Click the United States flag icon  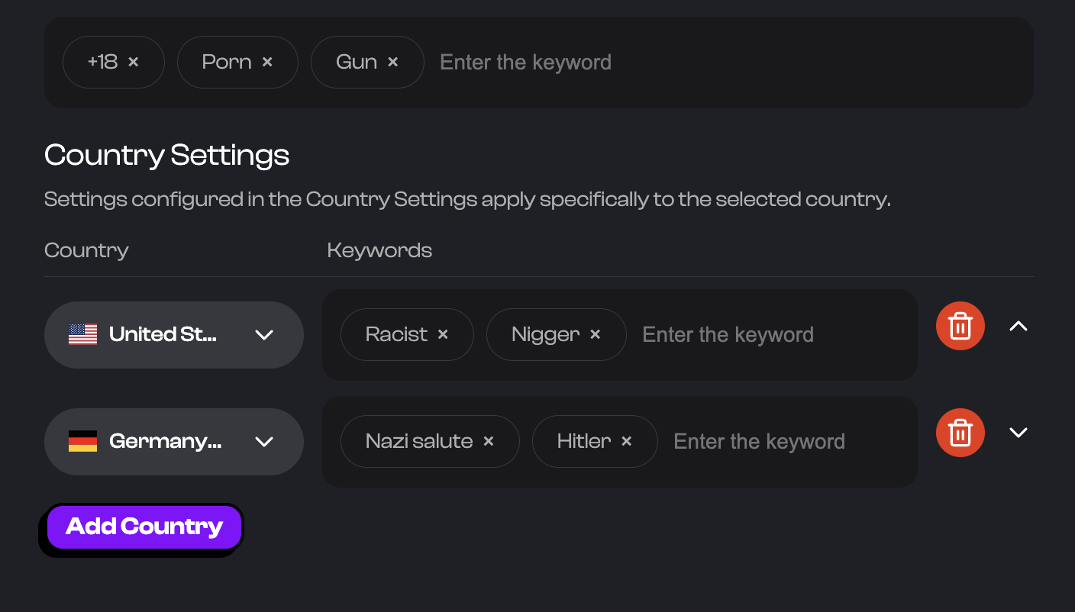(x=83, y=334)
